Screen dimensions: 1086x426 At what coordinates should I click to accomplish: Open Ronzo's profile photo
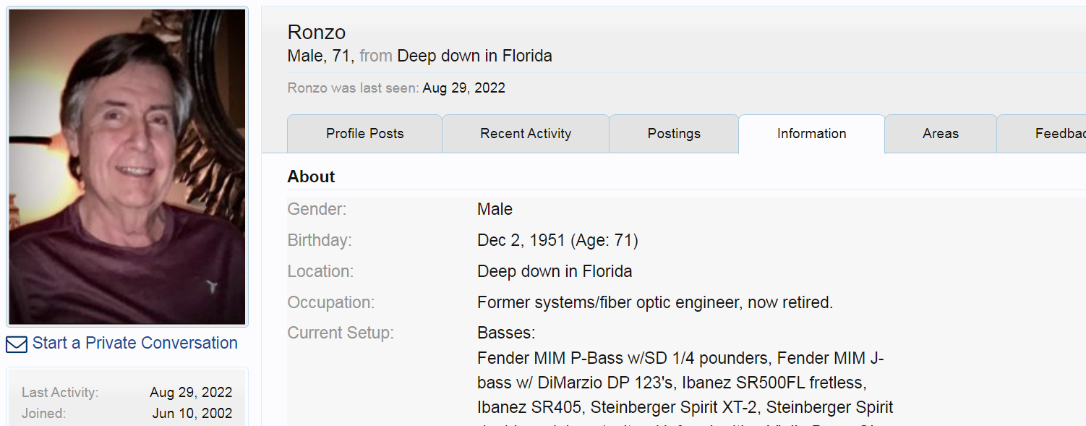tap(127, 166)
